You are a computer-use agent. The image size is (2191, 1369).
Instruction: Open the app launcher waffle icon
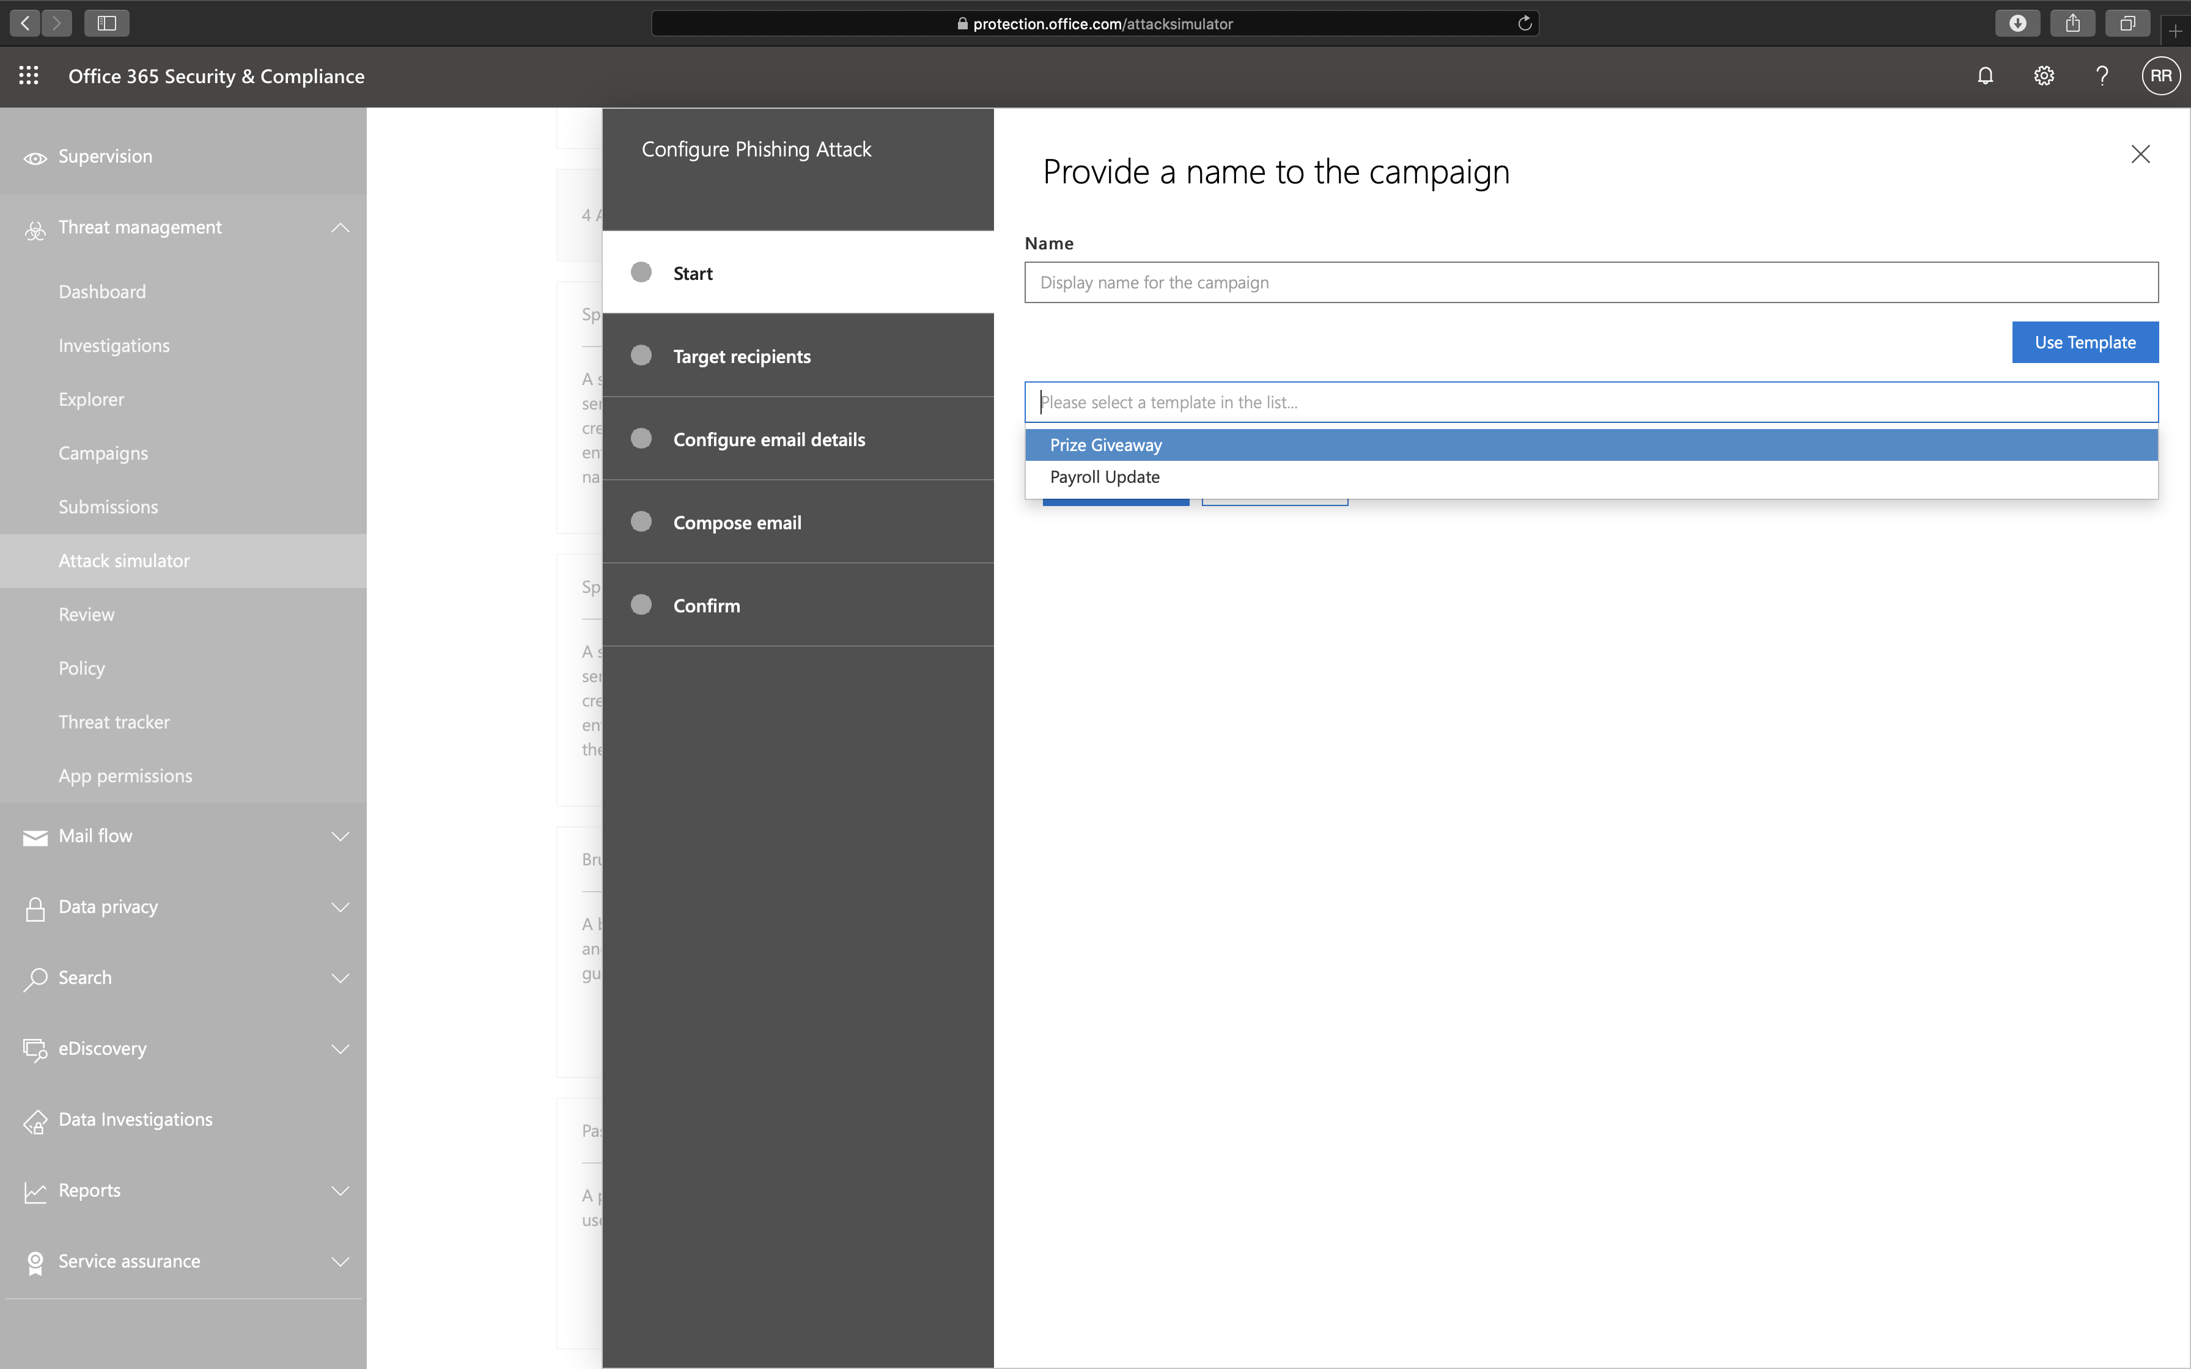[29, 76]
